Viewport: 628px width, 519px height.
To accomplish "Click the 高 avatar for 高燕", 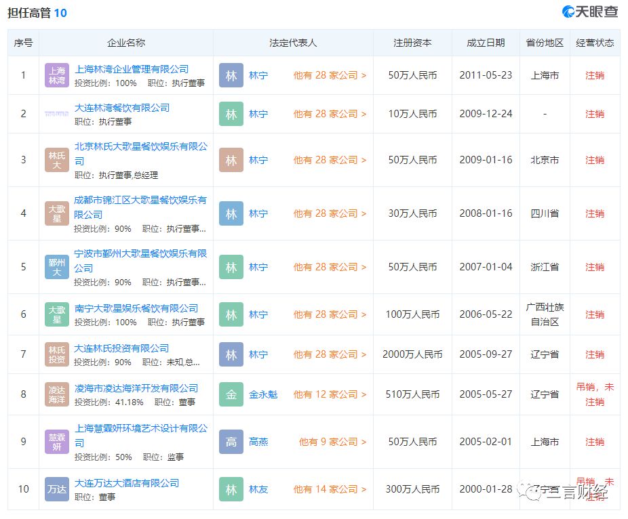I will pyautogui.click(x=231, y=442).
